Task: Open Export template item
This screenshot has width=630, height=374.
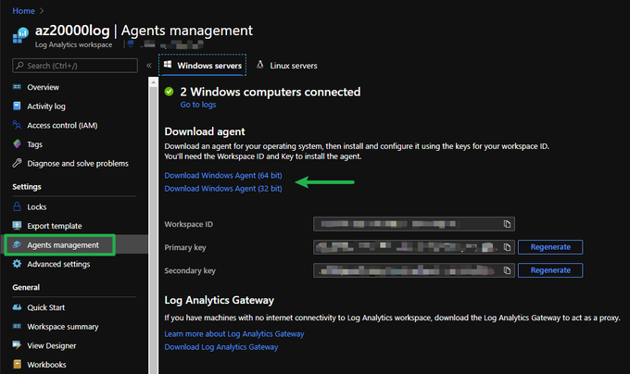Action: 55,226
